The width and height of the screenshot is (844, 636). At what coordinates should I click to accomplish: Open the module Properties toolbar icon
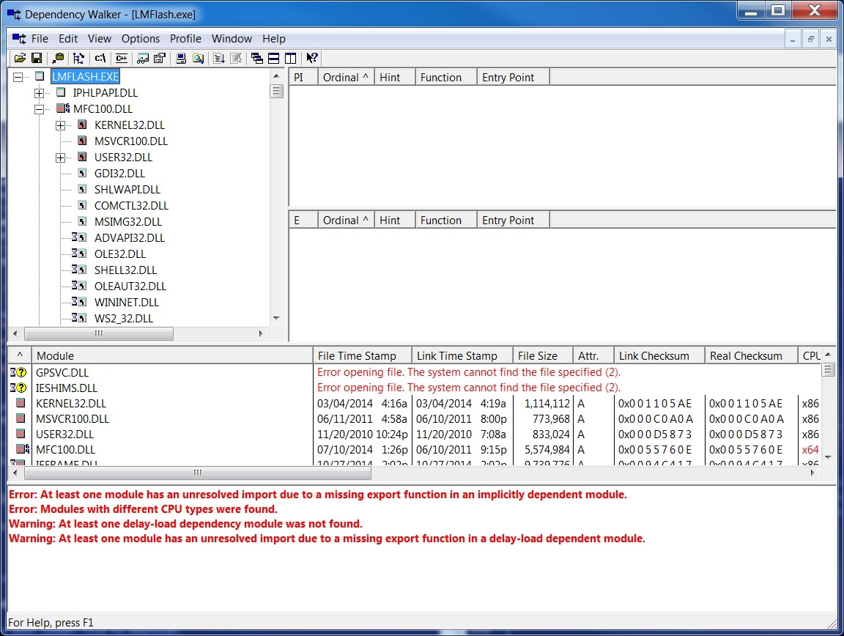[x=160, y=58]
